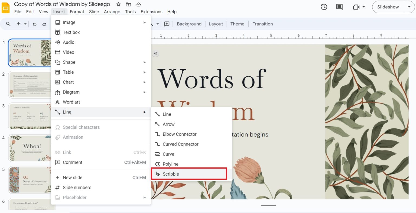This screenshot has width=416, height=213.
Task: Open the new slide dropdown arrow
Action: [x=25, y=24]
